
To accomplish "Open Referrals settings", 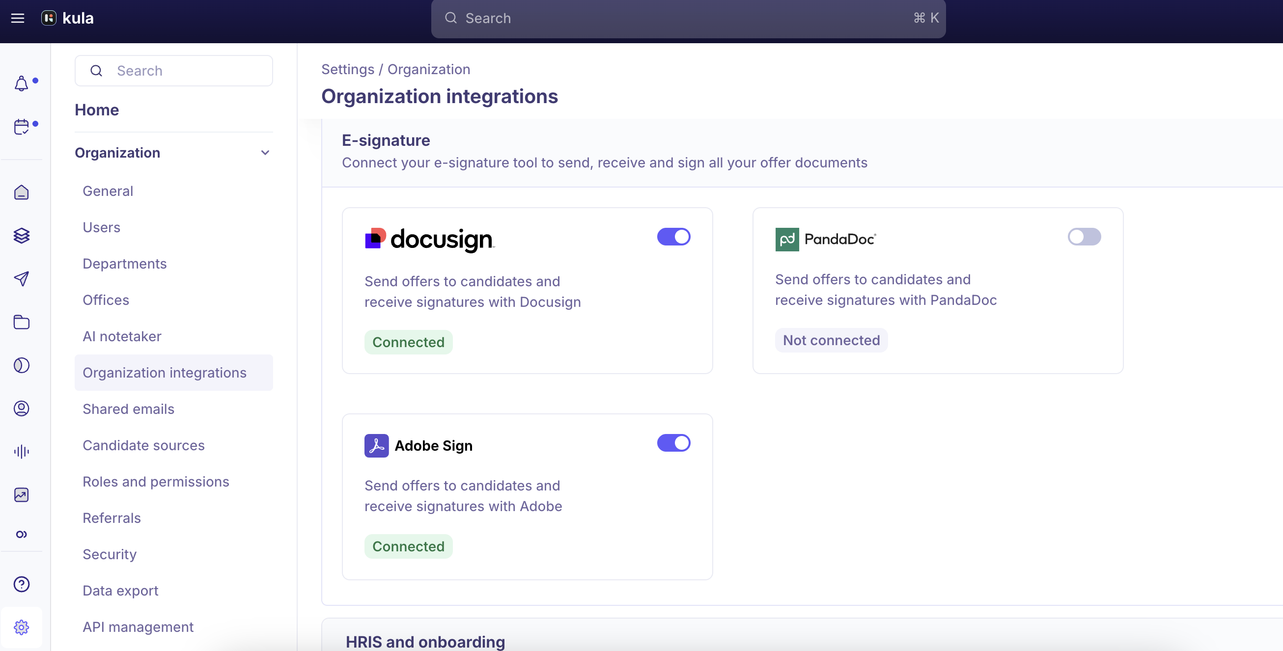I will click(112, 518).
